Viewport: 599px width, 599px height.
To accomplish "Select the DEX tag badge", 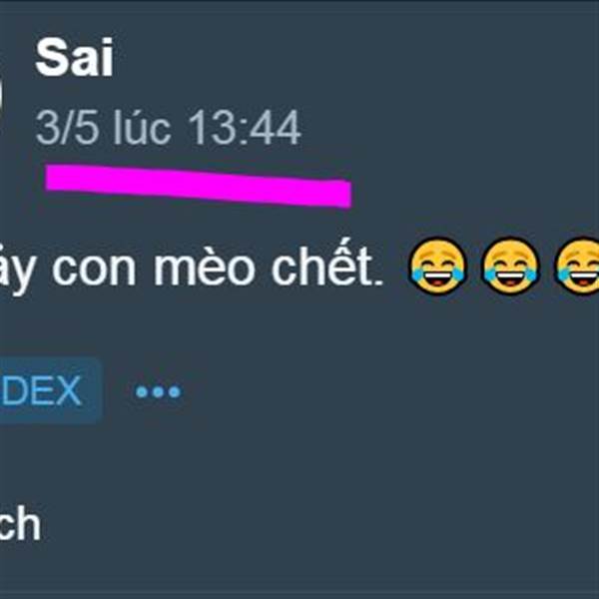I will (50, 390).
